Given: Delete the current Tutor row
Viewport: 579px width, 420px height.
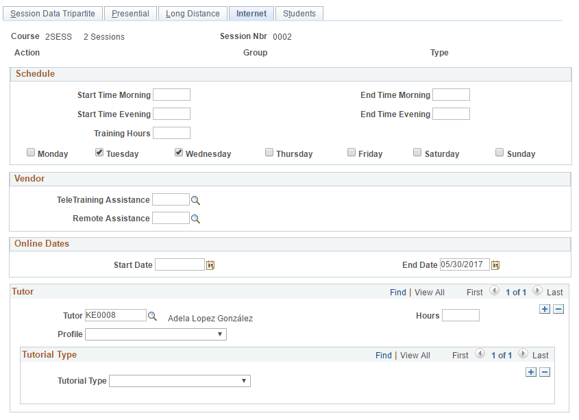Looking at the screenshot, I should (558, 309).
